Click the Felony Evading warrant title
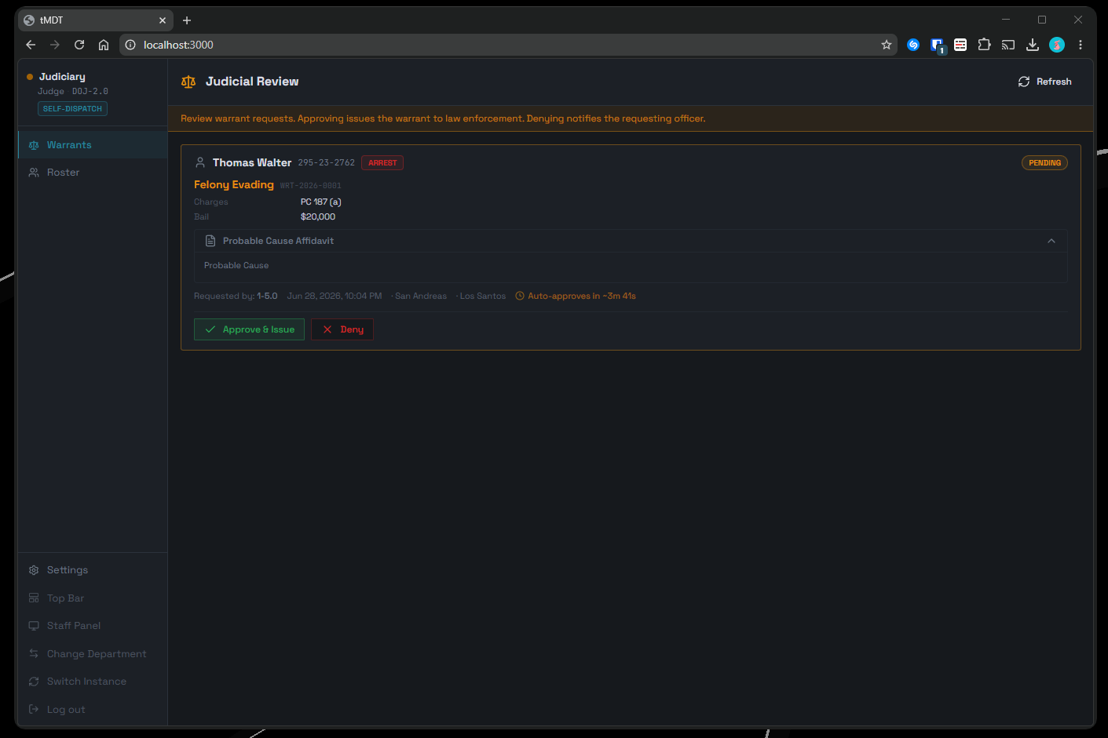This screenshot has width=1108, height=738. point(234,184)
